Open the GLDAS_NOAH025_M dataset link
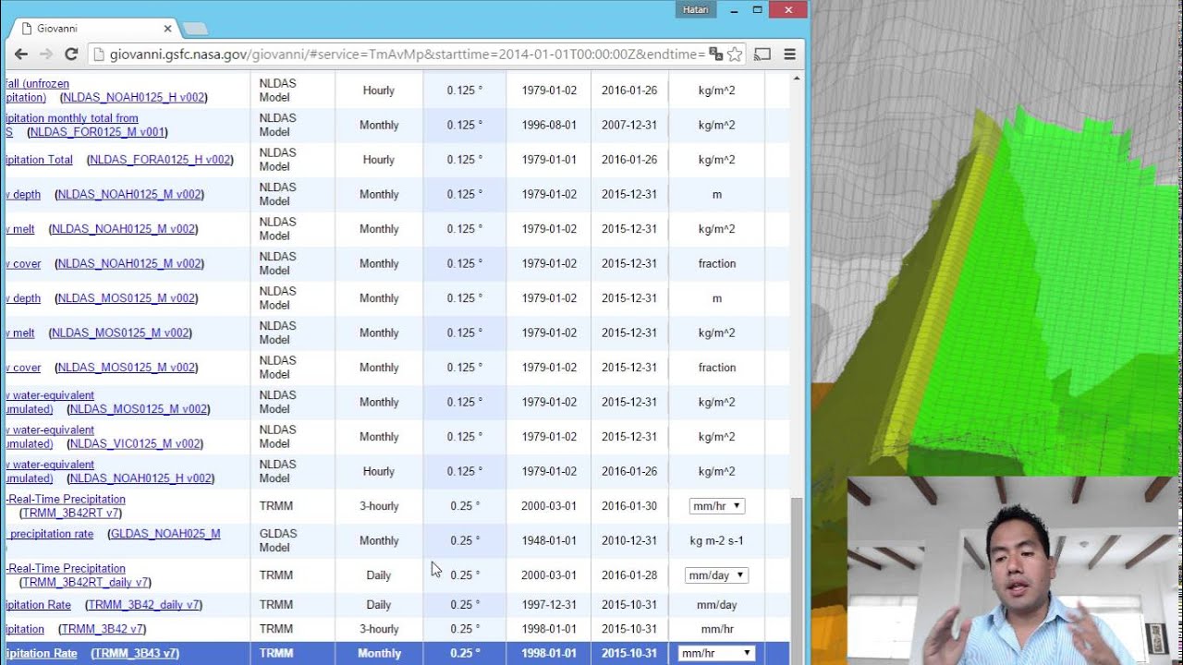Image resolution: width=1183 pixels, height=665 pixels. pyautogui.click(x=164, y=534)
